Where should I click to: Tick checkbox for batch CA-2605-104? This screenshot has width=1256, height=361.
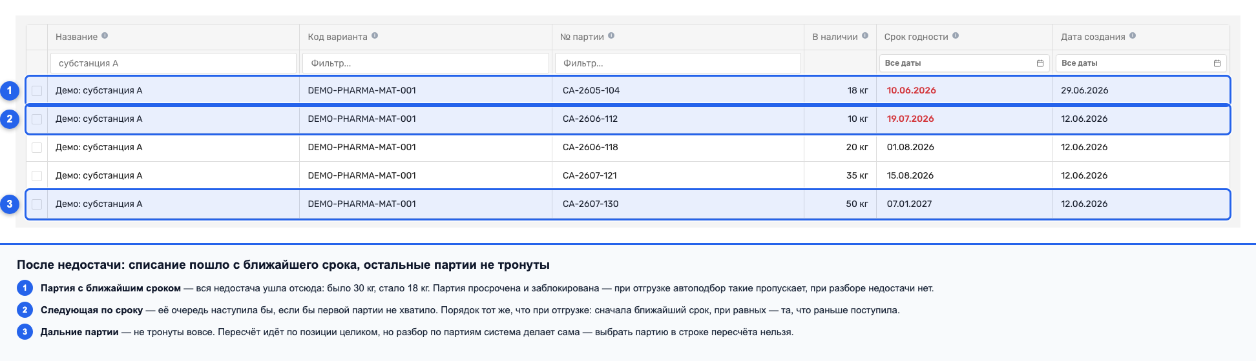point(37,90)
